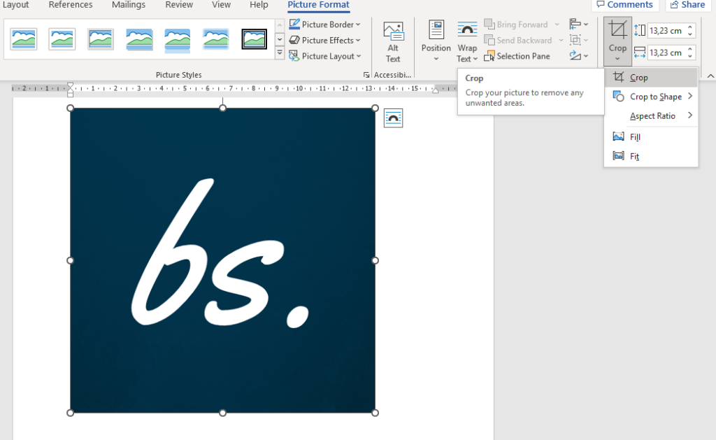The height and width of the screenshot is (440, 716).
Task: Apply the first picture style thumbnail
Action: [x=24, y=39]
